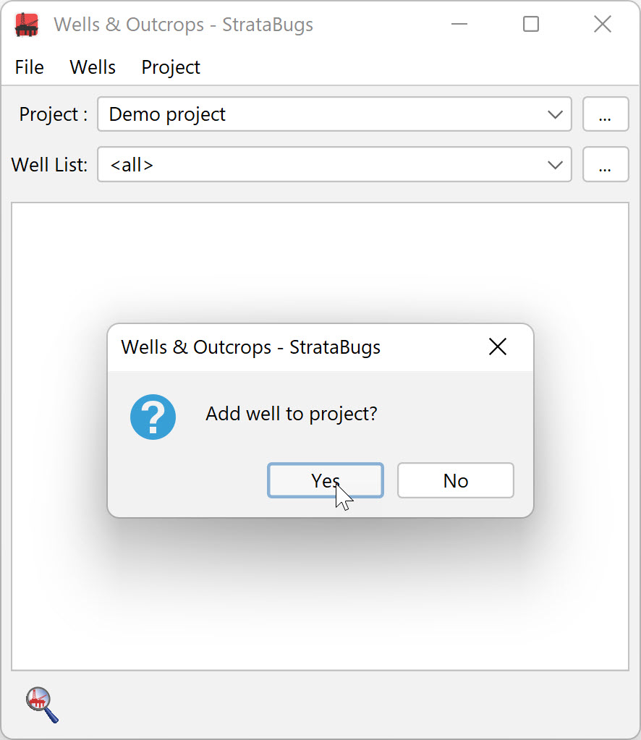Click the StrataBugs oil rig app icon
This screenshot has width=641, height=740.
pos(27,25)
